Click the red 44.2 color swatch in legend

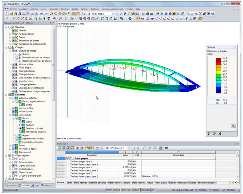coord(219,60)
